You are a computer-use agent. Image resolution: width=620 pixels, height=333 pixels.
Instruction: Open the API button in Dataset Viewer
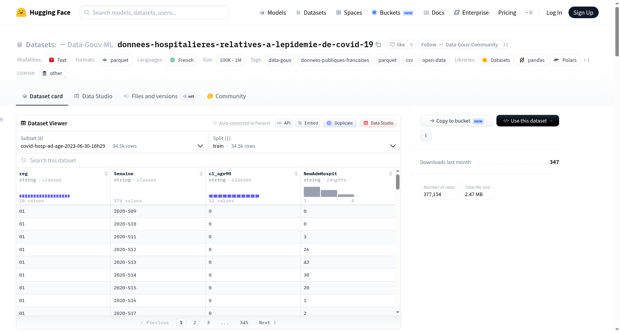[284, 123]
